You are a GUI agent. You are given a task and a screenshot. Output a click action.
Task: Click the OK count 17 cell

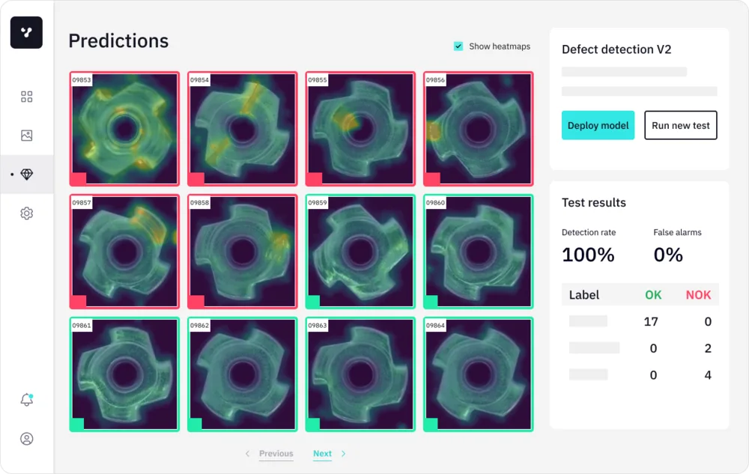tap(651, 322)
